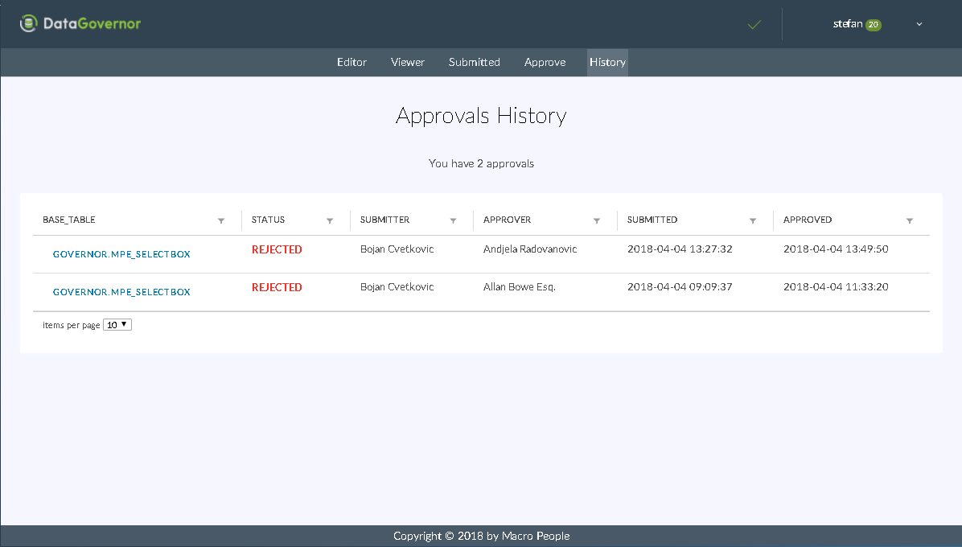Screen dimensions: 962x547
Task: Click the stefan username label
Action: (x=847, y=24)
